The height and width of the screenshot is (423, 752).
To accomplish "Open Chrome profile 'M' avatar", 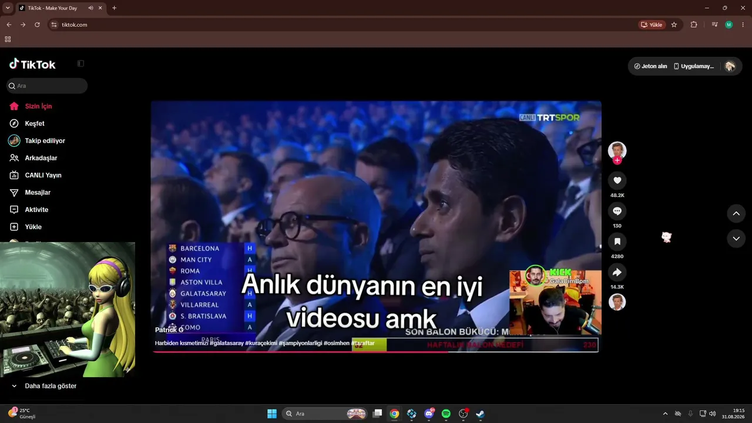I will [x=728, y=25].
